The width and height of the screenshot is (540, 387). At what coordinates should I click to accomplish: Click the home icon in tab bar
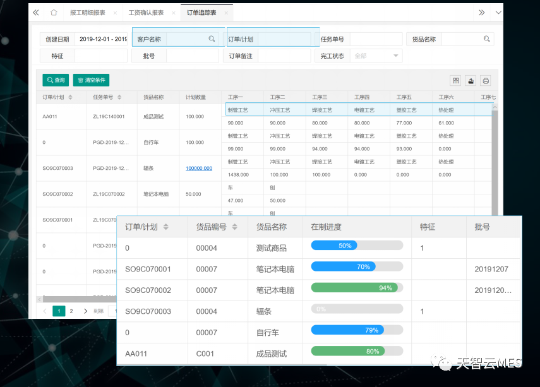(x=54, y=13)
